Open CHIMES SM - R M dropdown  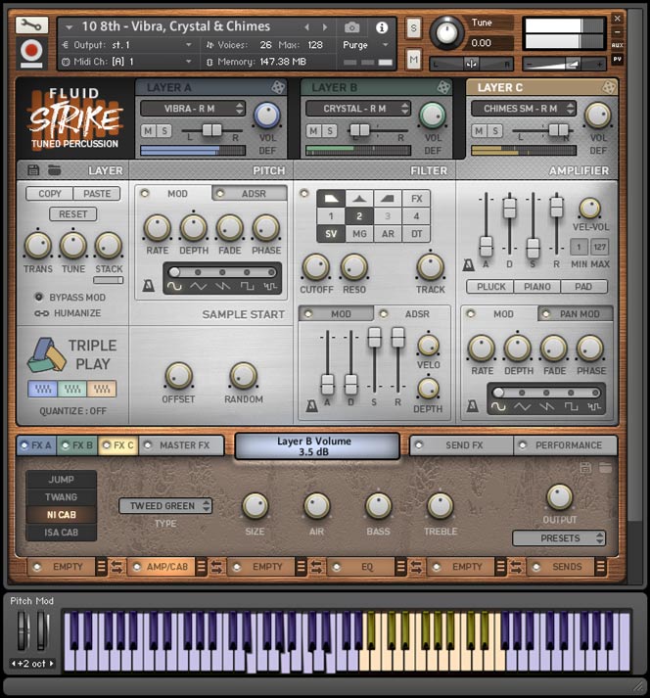524,108
